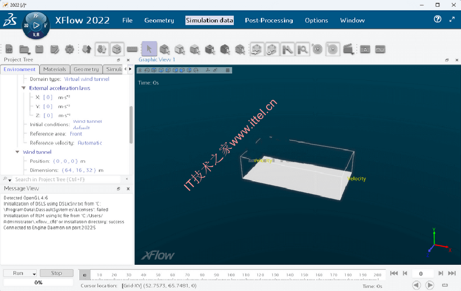461x291 pixels.
Task: Open the File menu
Action: click(127, 20)
